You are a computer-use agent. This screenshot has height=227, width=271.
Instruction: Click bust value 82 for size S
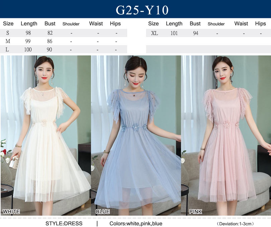coord(50,33)
